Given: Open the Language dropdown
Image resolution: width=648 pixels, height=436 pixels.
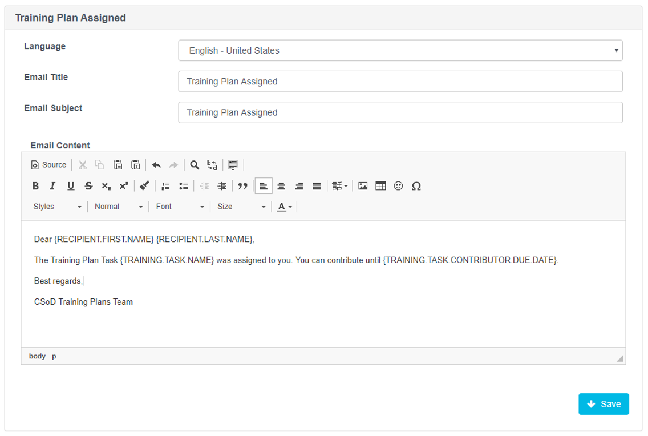Looking at the screenshot, I should pos(400,50).
